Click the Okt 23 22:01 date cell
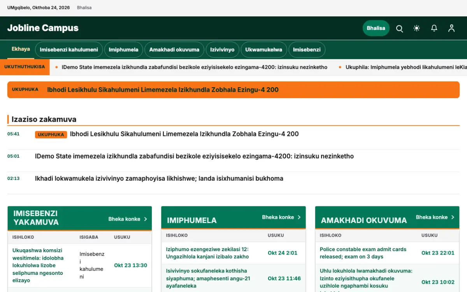Viewport: 467px width, 292px height. pos(438,253)
